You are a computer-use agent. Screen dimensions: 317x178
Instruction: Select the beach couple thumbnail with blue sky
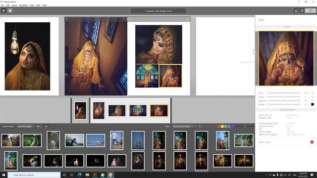click(x=96, y=140)
